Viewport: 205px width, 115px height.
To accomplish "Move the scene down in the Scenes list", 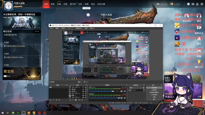I will 59,100.
